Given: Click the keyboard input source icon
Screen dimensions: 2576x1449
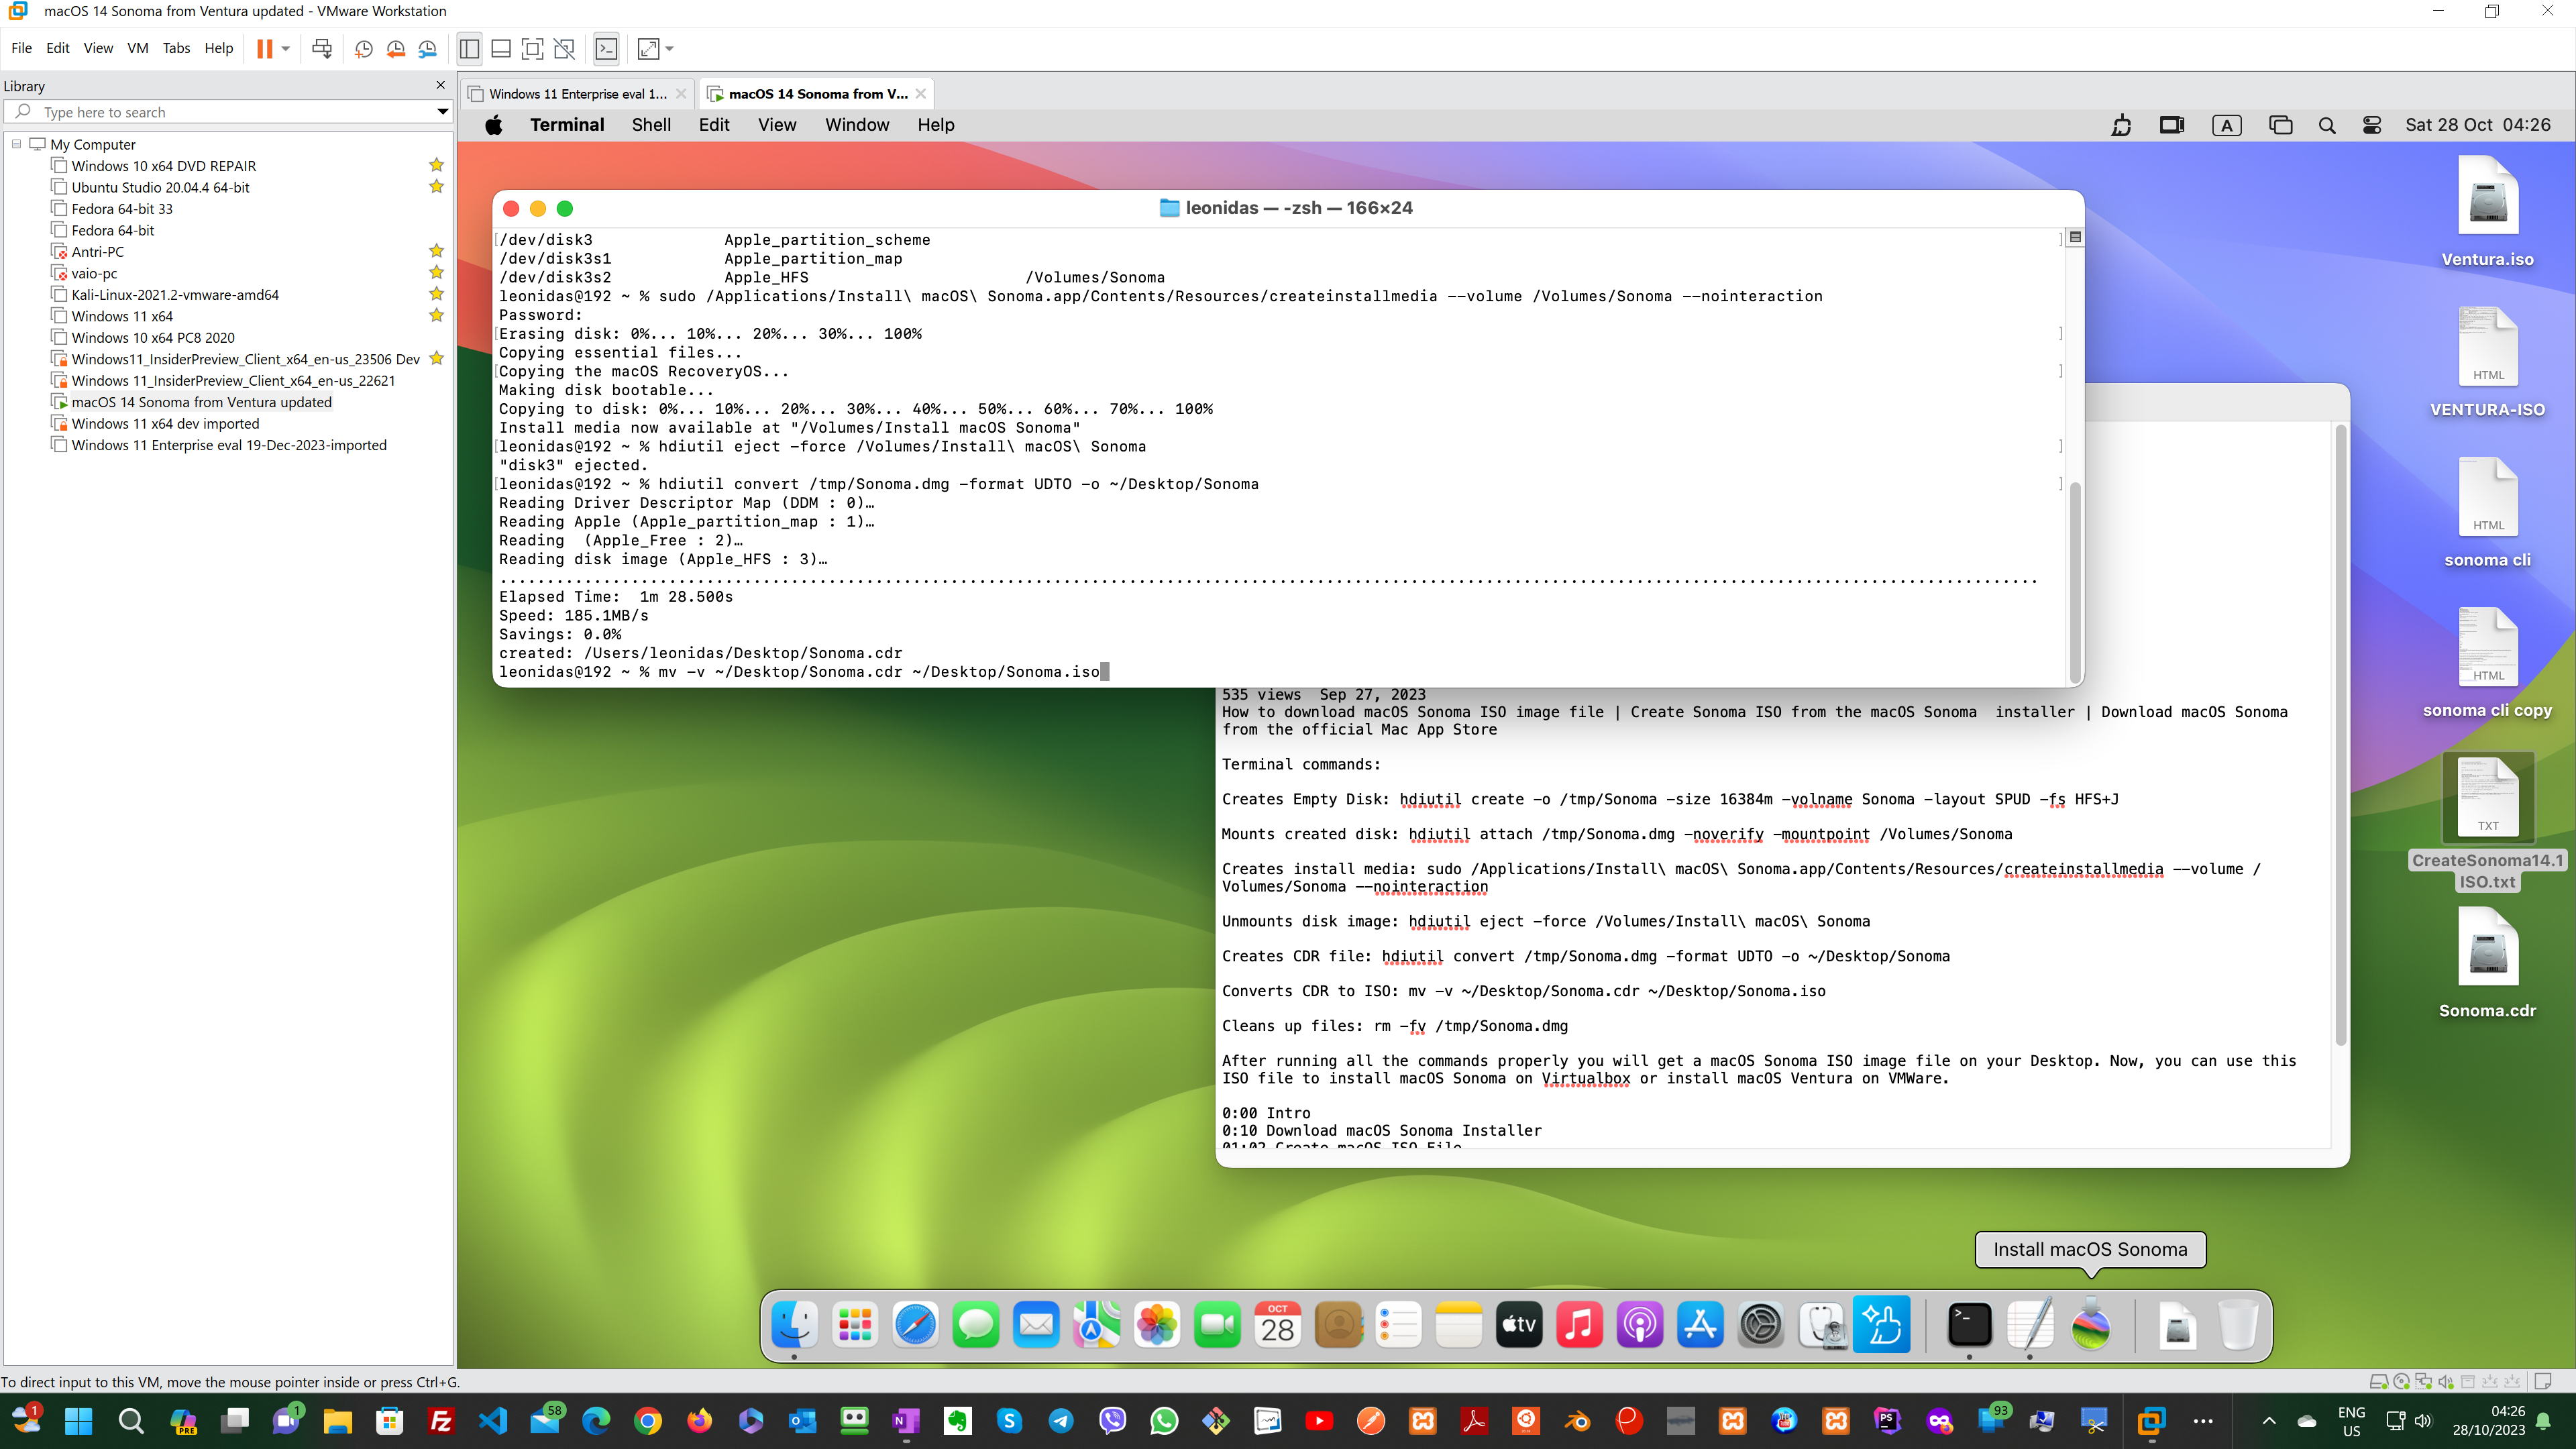Looking at the screenshot, I should tap(2227, 125).
